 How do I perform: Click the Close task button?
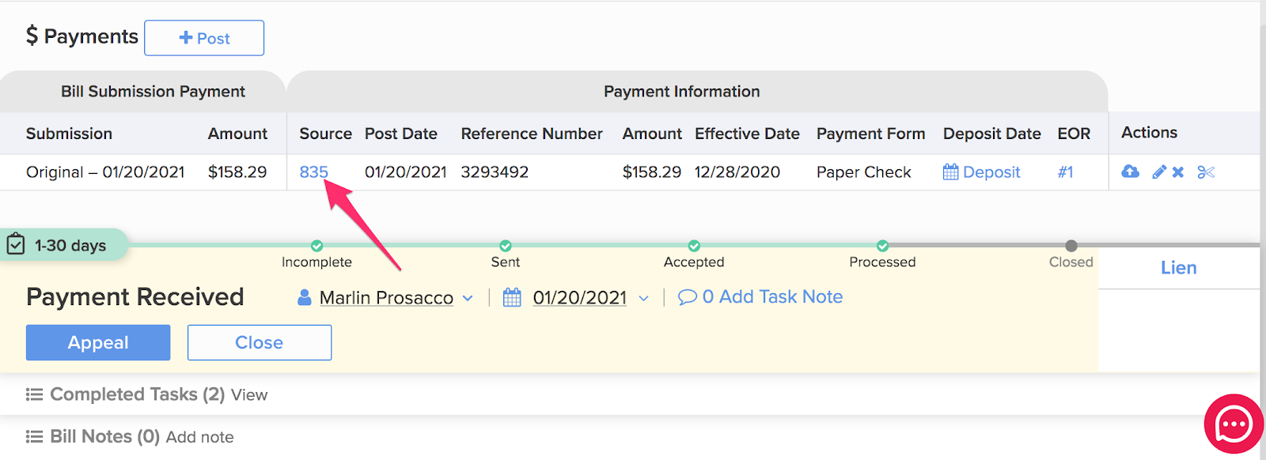pyautogui.click(x=259, y=342)
